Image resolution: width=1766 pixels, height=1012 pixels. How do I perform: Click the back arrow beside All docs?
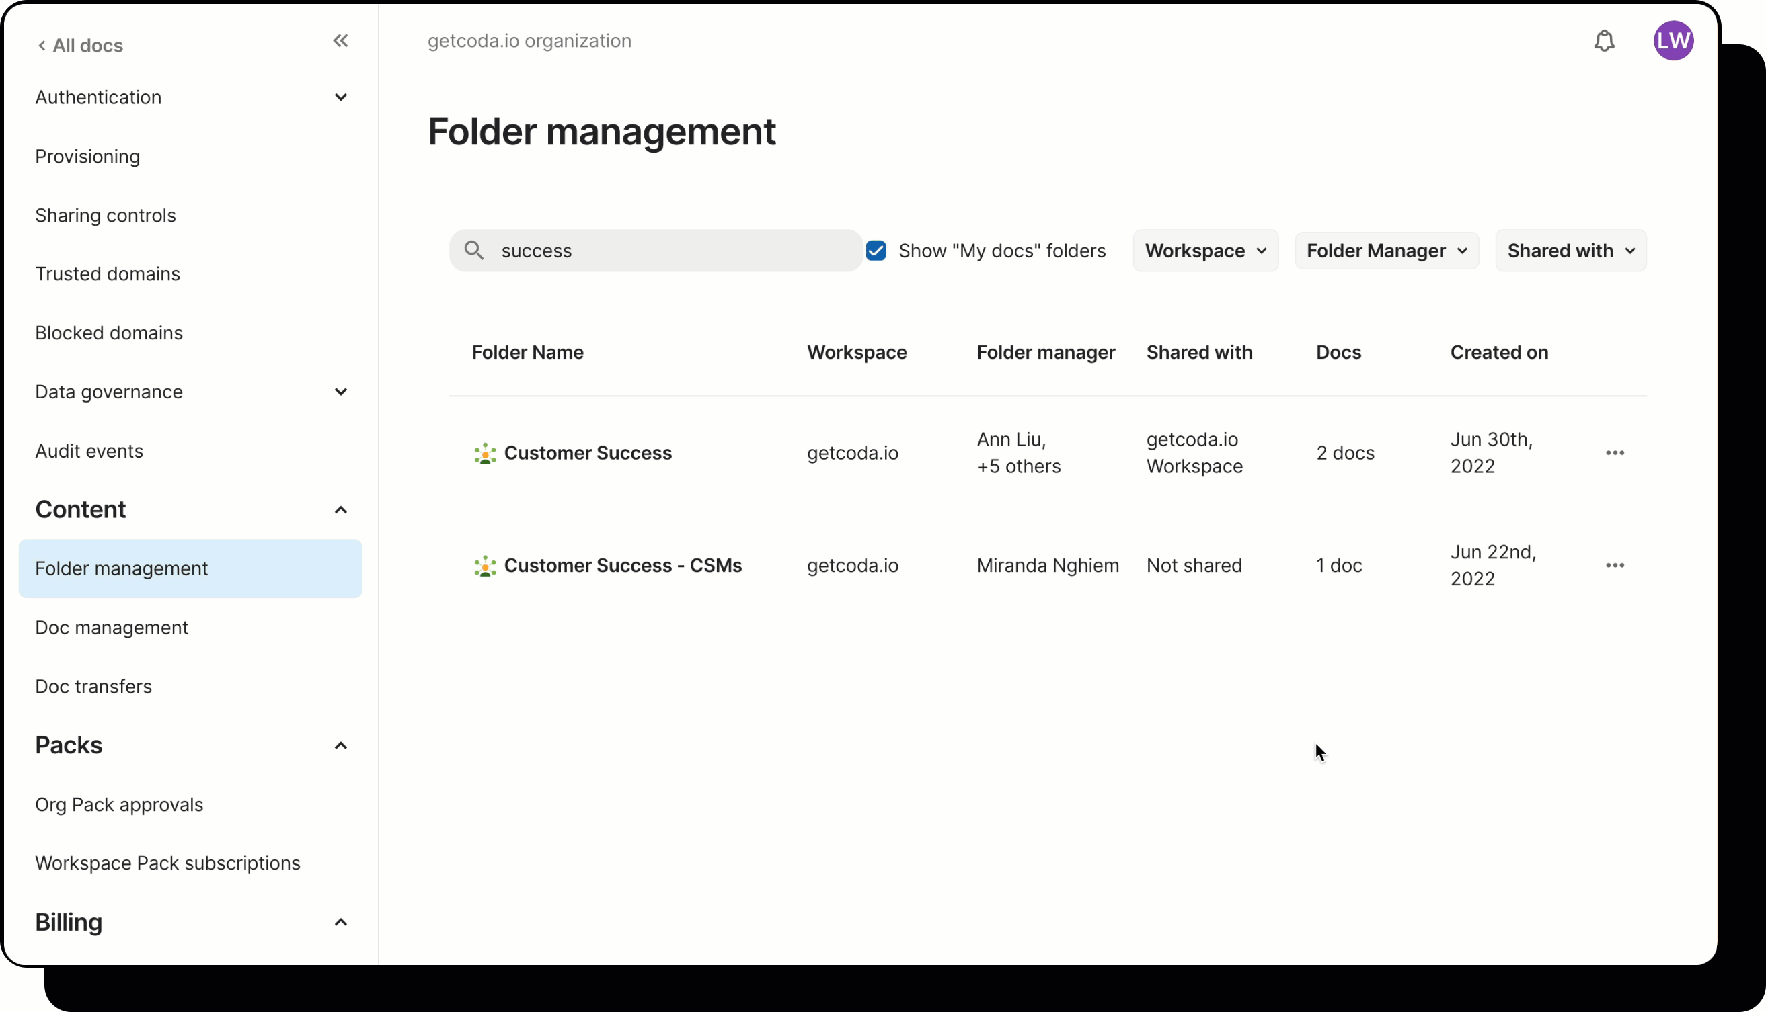(x=42, y=44)
